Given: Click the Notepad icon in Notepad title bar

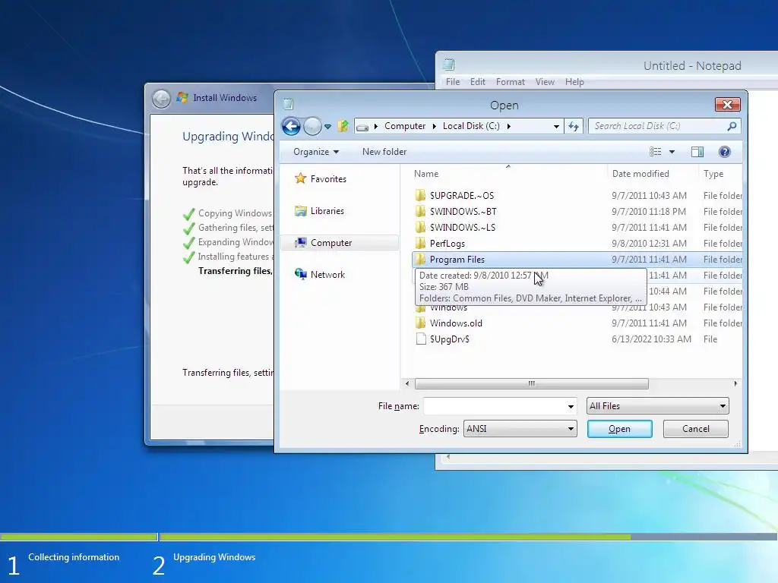Looking at the screenshot, I should point(449,65).
